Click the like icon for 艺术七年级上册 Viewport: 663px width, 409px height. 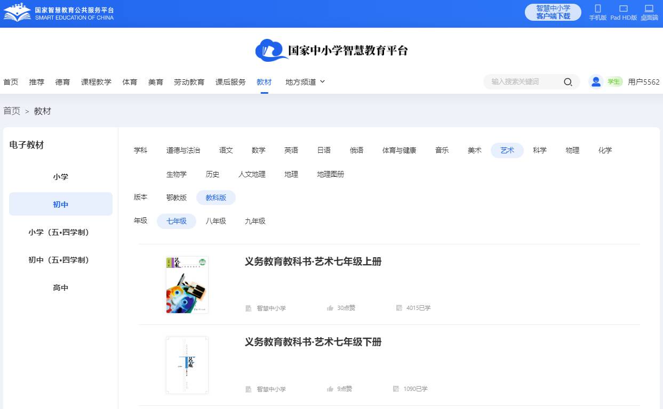point(330,308)
